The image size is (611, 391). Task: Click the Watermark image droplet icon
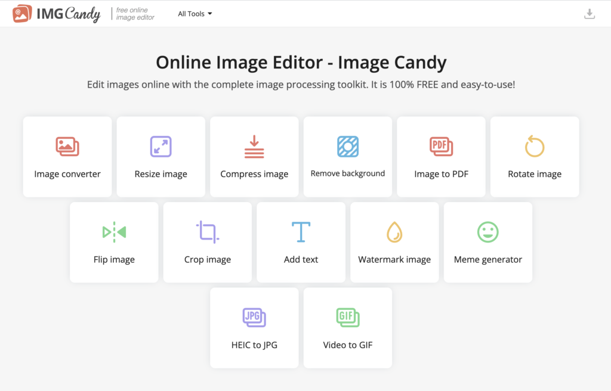tap(394, 232)
